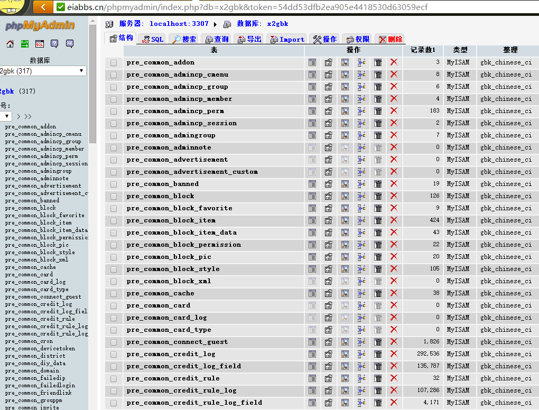Click record count 292,536 for pre_common_credit_log
539x410 pixels.
[x=428, y=353]
